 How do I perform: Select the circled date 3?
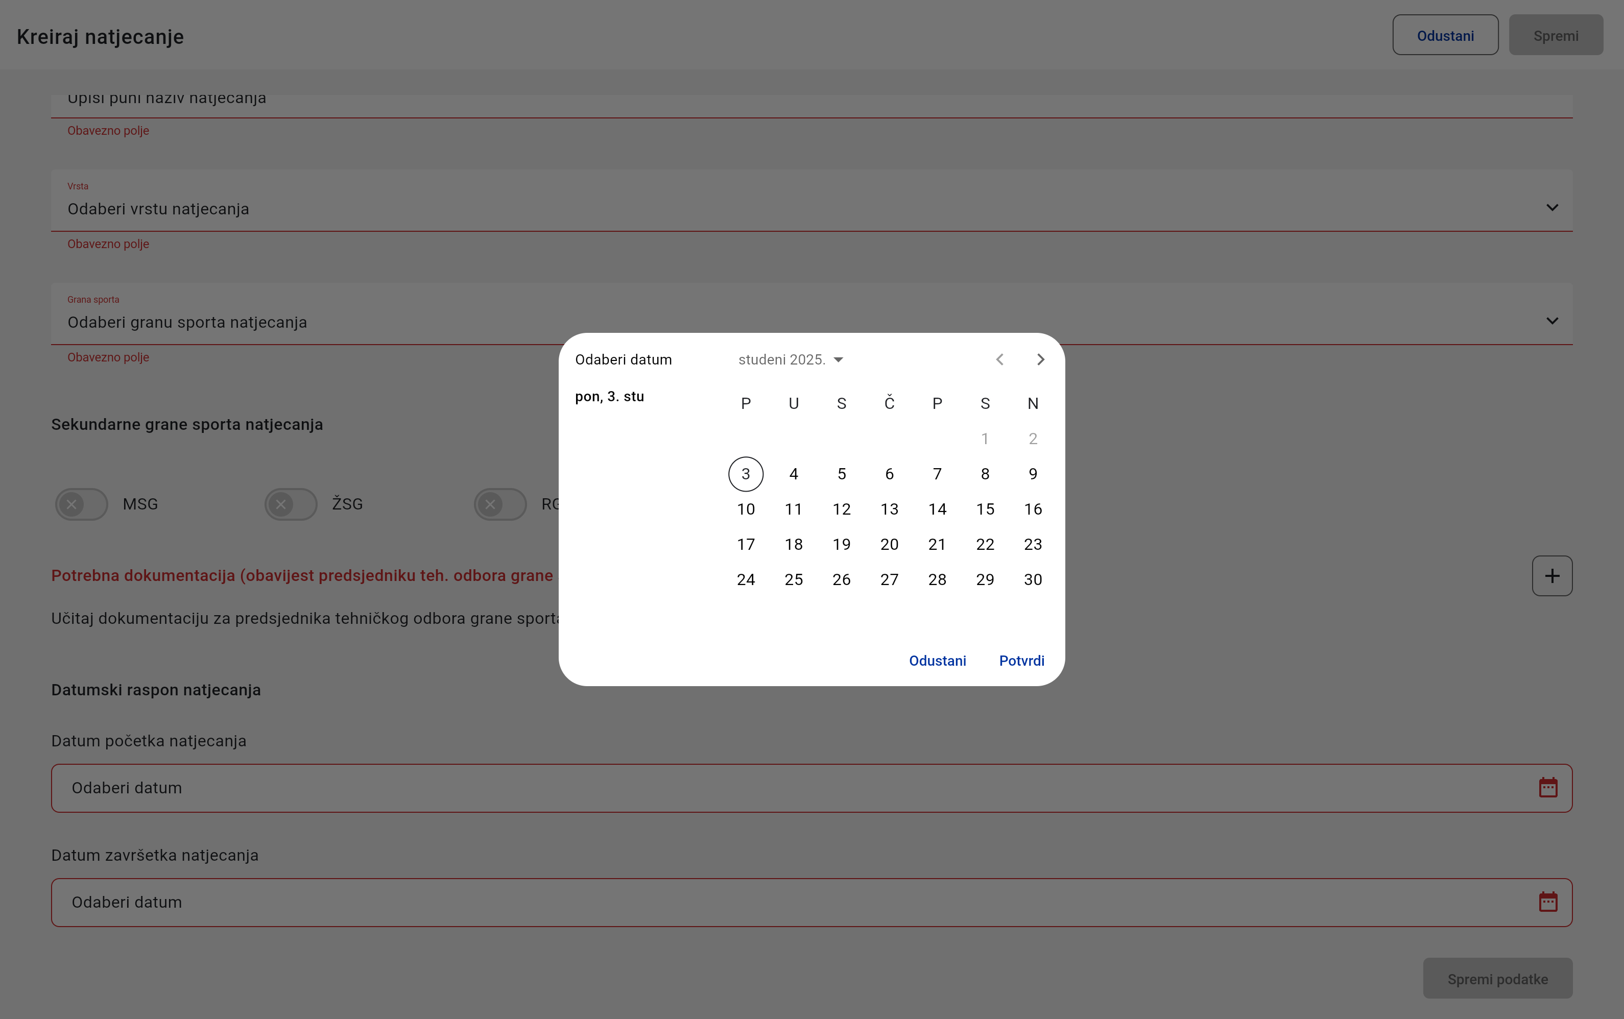point(746,474)
